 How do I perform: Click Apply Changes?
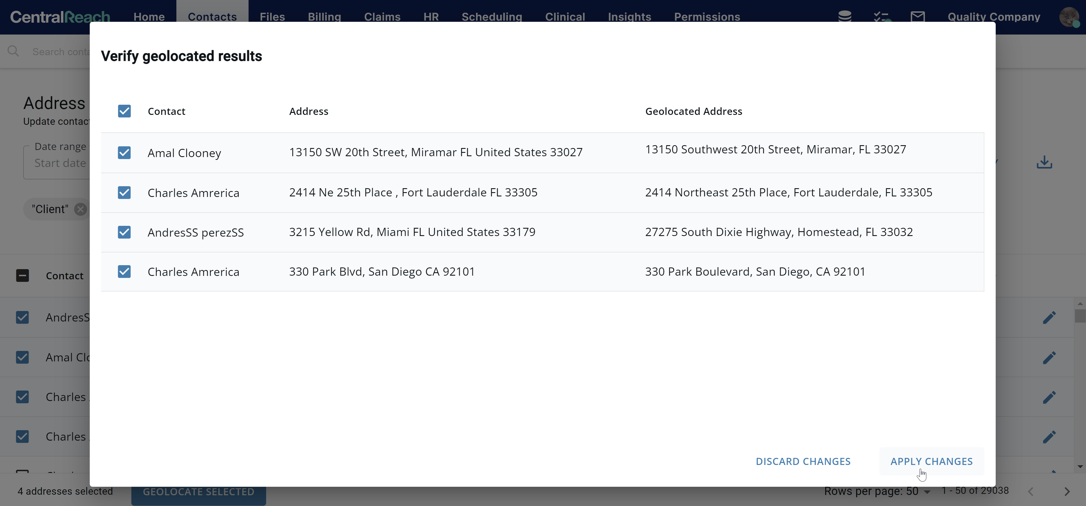coord(931,461)
